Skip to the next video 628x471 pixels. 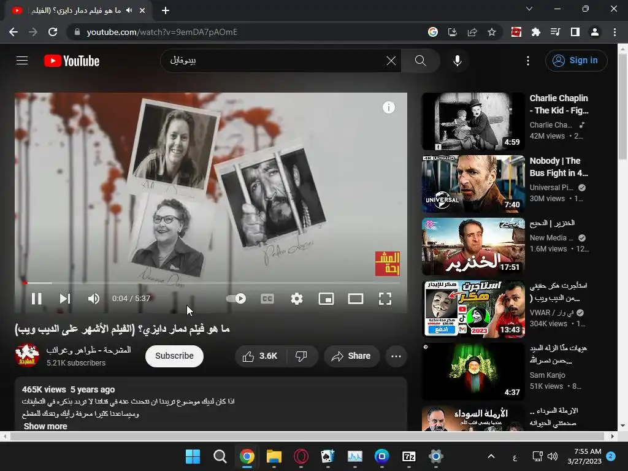click(65, 299)
